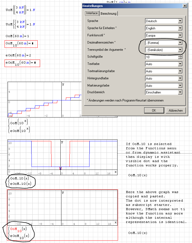This screenshot has width=192, height=243.
Task: Open the Textfarbe color dropdown
Action: click(x=180, y=64)
